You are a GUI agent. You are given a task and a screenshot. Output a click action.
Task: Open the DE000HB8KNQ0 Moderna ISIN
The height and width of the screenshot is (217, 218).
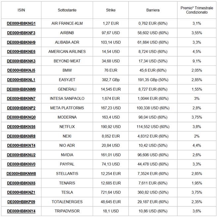[21, 117]
